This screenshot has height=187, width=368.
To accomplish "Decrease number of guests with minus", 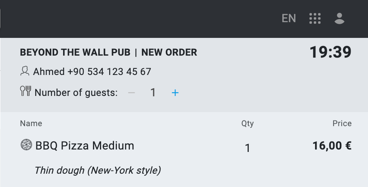I will coord(131,93).
